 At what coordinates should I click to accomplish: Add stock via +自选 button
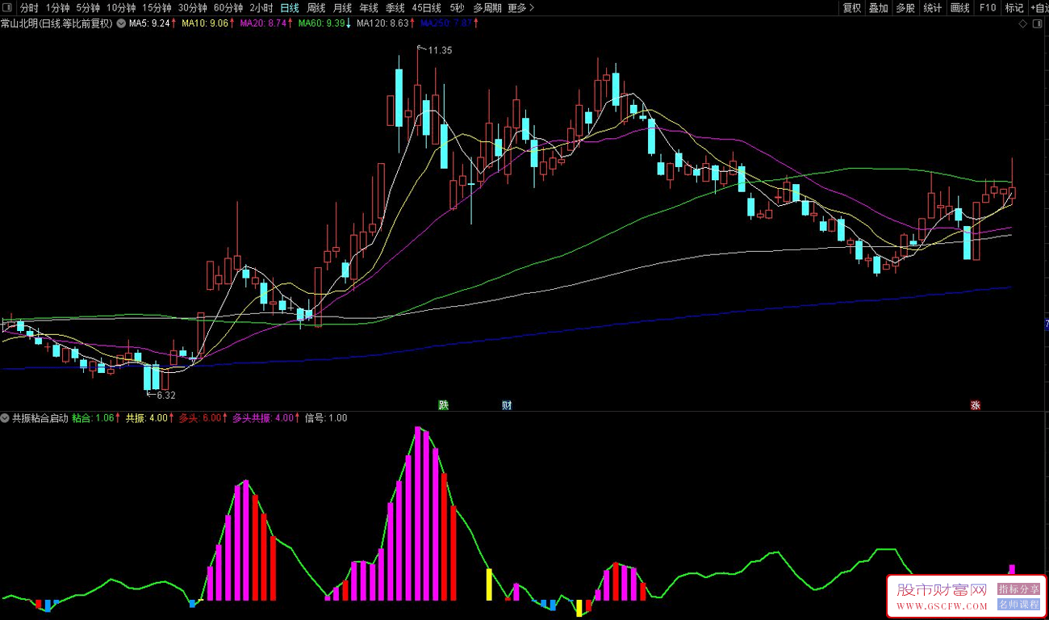click(x=1039, y=8)
